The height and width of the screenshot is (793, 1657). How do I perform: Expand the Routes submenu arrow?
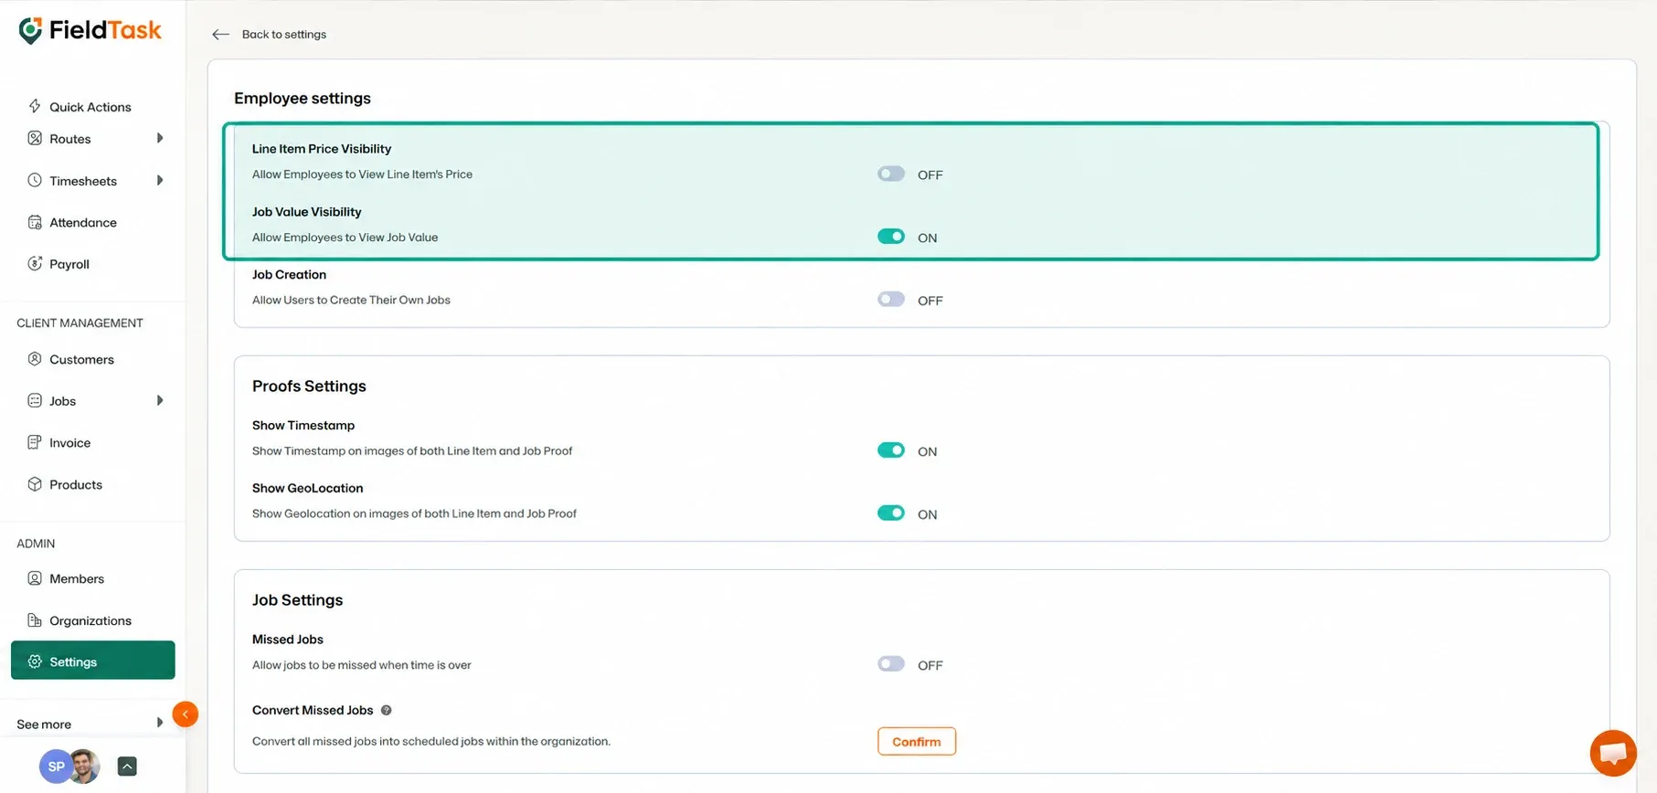point(160,139)
